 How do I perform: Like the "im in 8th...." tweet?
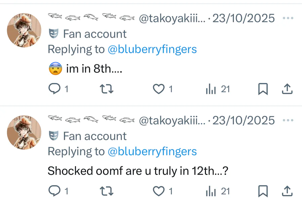coord(158,89)
